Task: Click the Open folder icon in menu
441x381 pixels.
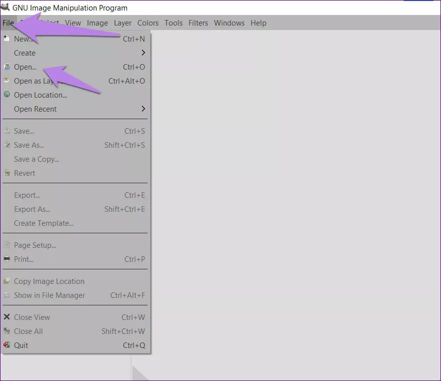Action: click(6, 67)
